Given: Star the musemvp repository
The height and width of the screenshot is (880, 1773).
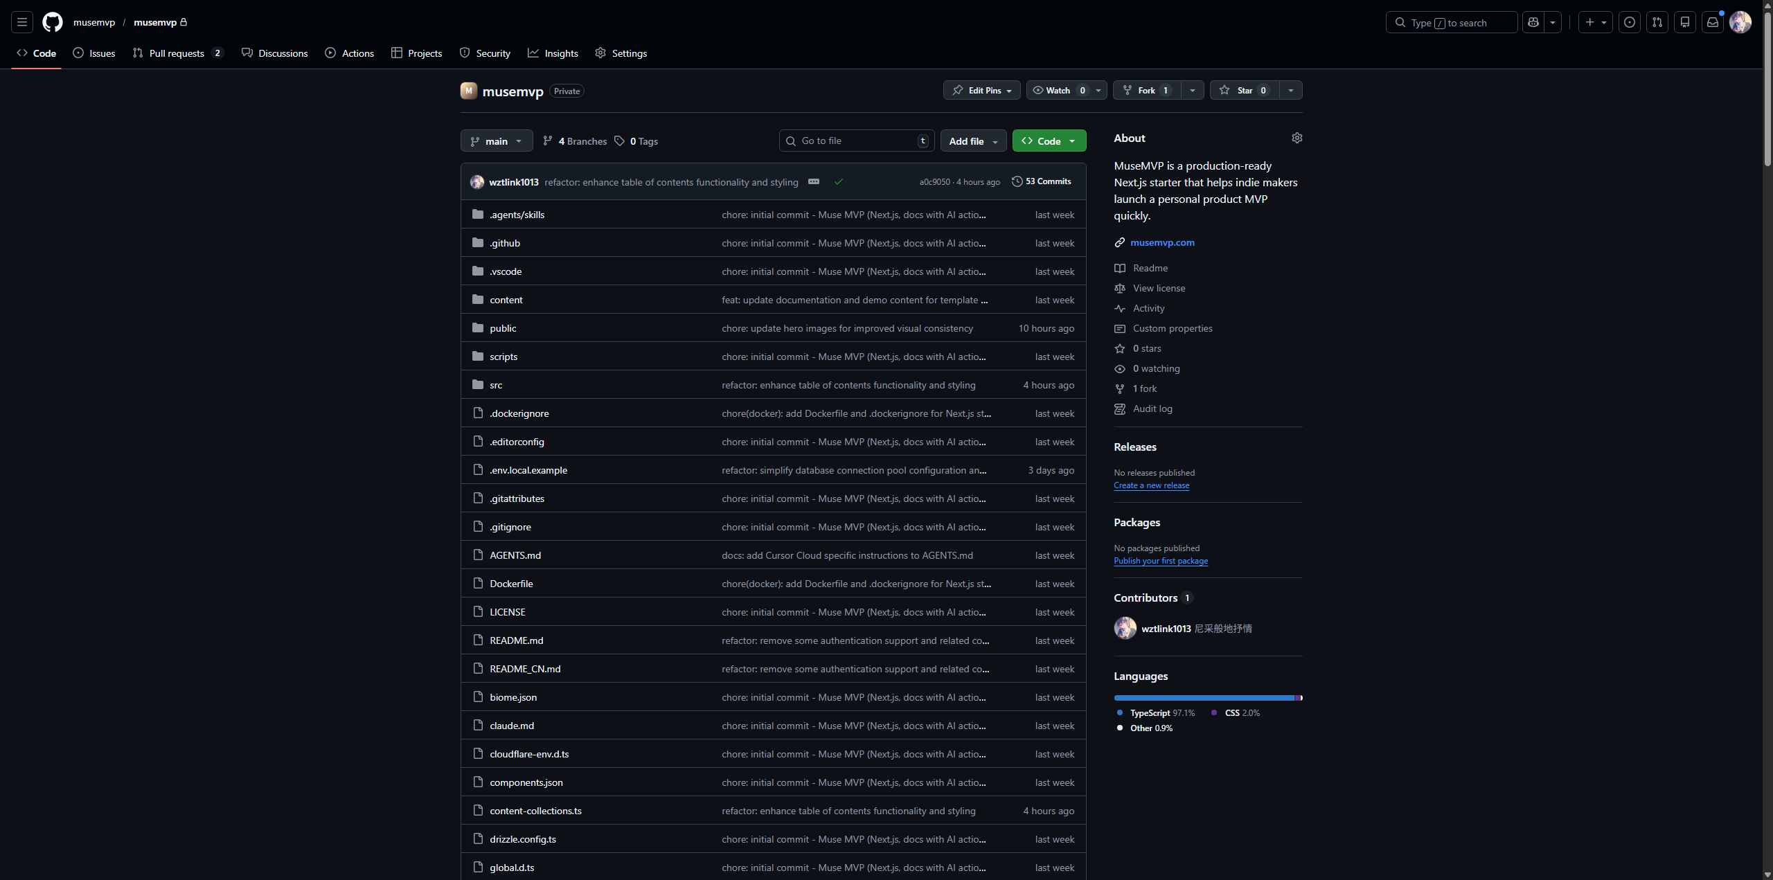Looking at the screenshot, I should pyautogui.click(x=1245, y=90).
